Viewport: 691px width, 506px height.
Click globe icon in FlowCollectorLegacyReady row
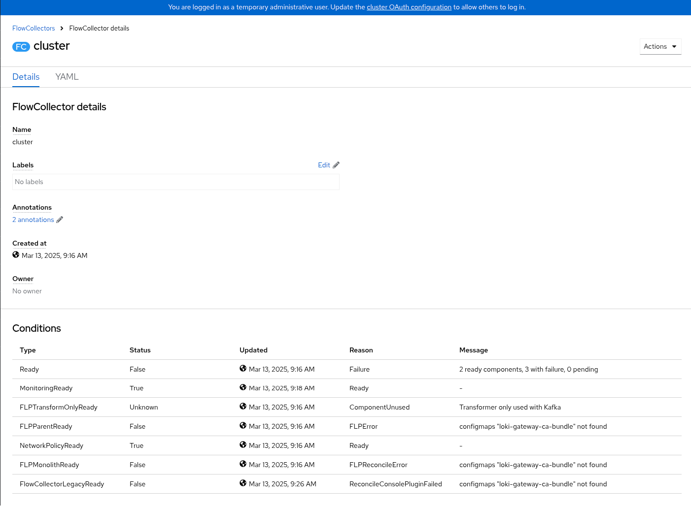pyautogui.click(x=243, y=483)
